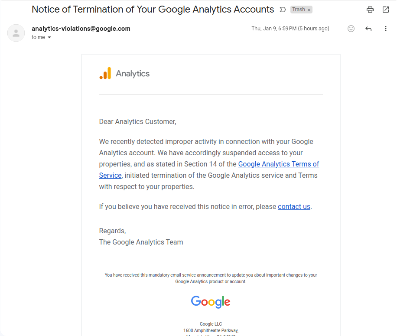The width and height of the screenshot is (397, 336).
Task: Open the three-dot More options menu
Action: coord(386,29)
